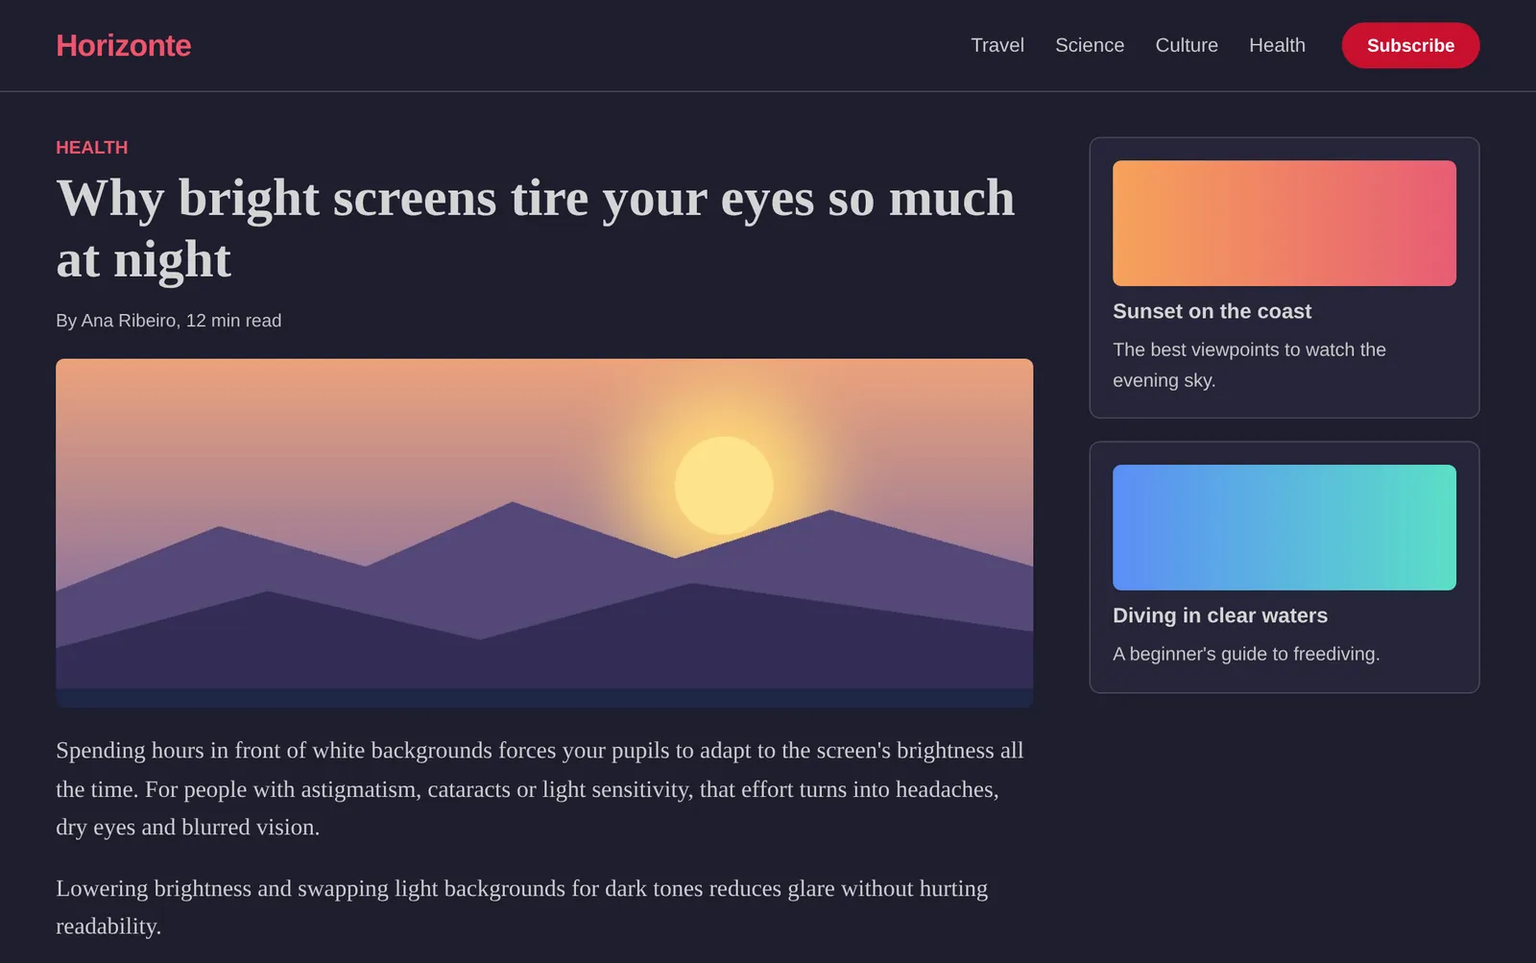Click the article headline about bright screens
The height and width of the screenshot is (963, 1536).
[x=536, y=229]
